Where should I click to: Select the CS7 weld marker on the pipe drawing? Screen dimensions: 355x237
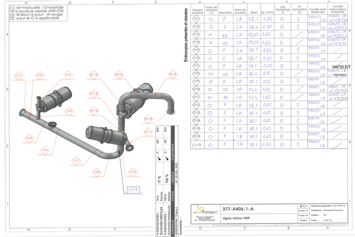[x=76, y=160]
